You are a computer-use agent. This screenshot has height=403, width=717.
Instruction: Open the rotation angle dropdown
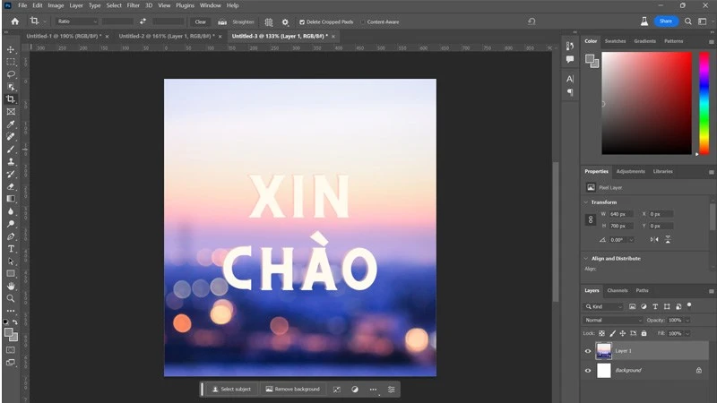click(632, 240)
